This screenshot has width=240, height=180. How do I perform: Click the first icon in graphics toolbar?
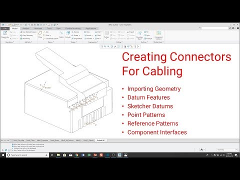click(102, 46)
